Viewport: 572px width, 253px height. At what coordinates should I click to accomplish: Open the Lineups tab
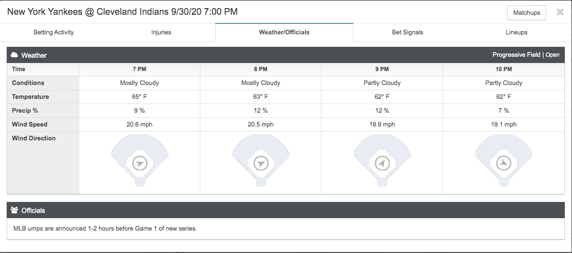[x=517, y=32]
